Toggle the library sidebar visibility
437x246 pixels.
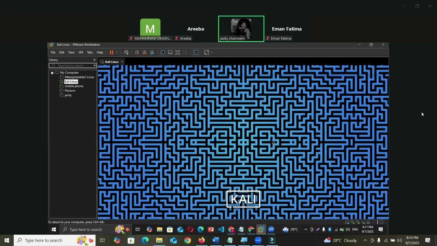163,52
